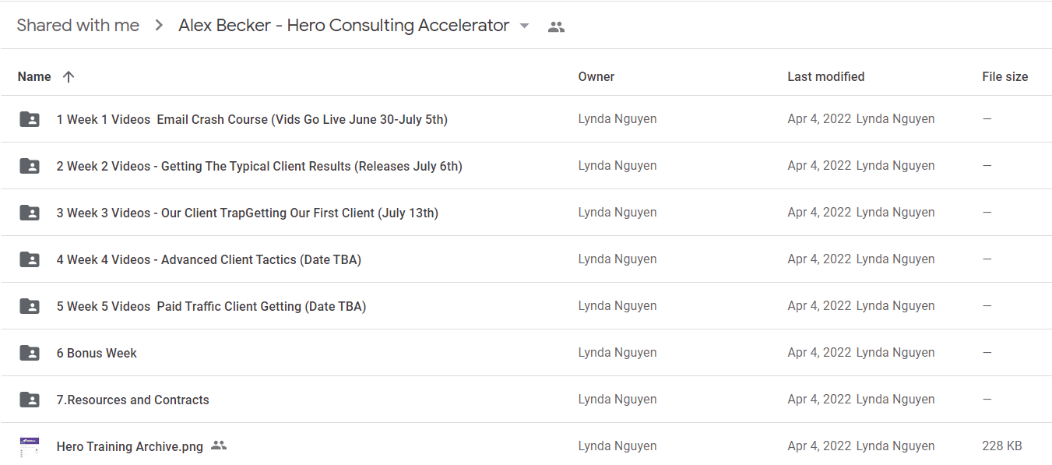Click the shared people icon next to folder title
This screenshot has height=465, width=1052.
coord(556,26)
